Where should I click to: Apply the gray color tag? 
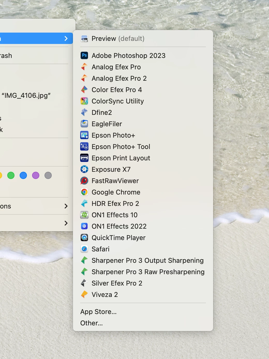point(48,175)
